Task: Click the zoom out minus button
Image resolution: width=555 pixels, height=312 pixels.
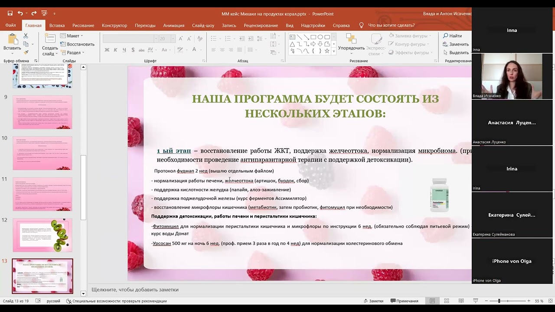Action: pyautogui.click(x=486, y=301)
